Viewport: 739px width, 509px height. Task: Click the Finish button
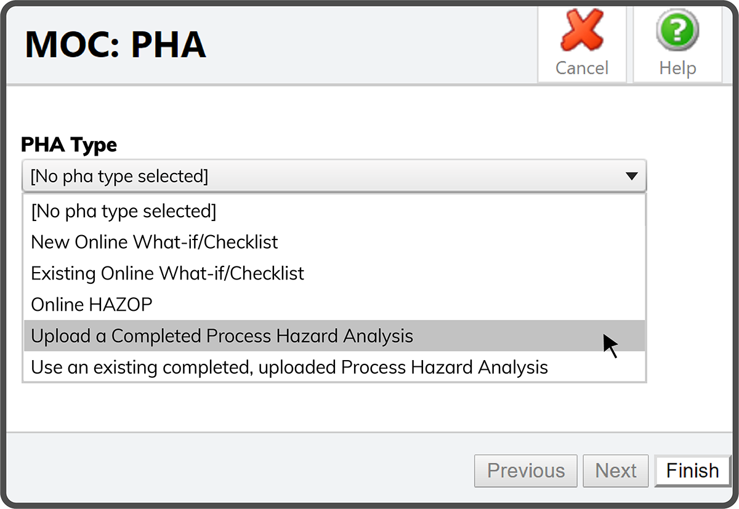[692, 471]
